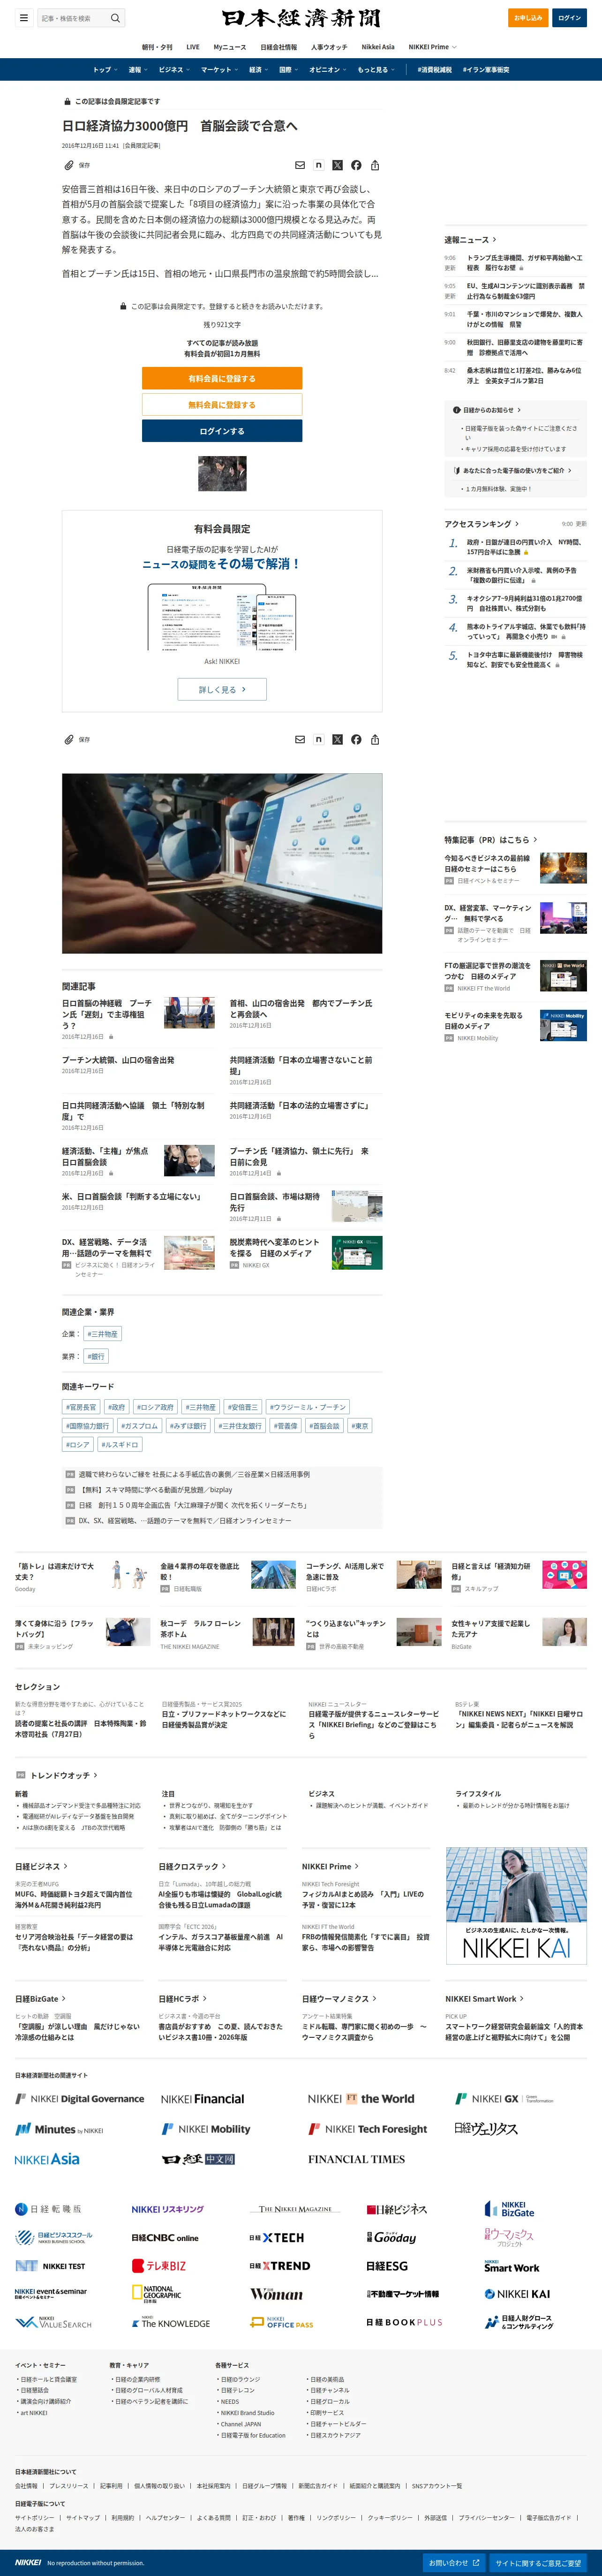
Task: Expand the マーケット navigation dropdown
Action: pos(219,70)
